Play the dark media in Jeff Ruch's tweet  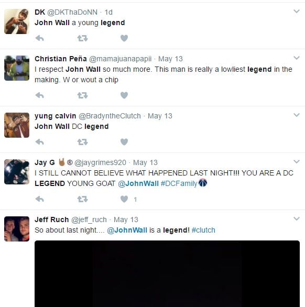click(167, 273)
